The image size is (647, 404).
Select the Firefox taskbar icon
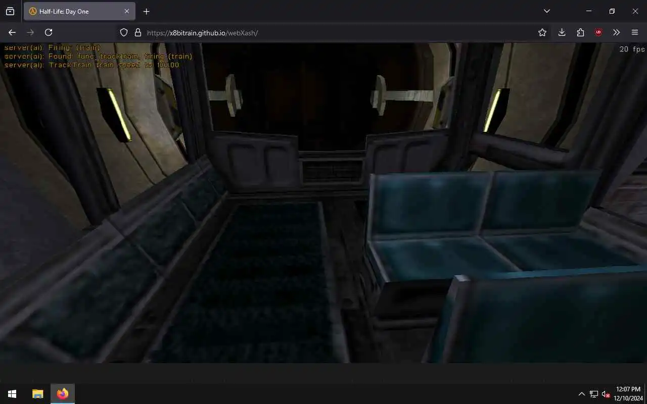click(63, 394)
